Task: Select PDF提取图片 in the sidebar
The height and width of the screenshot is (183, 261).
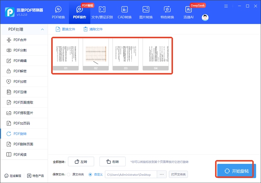Action: (24, 113)
